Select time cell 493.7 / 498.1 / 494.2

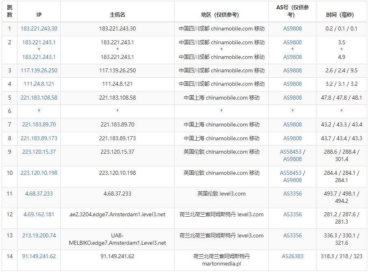342,197
